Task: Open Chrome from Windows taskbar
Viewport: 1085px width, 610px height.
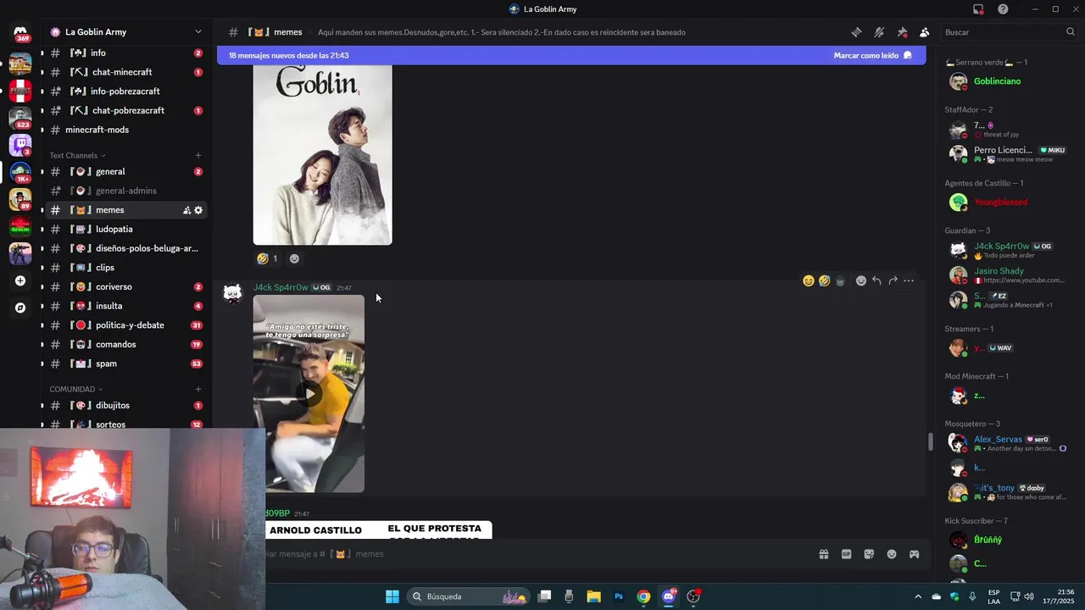Action: click(643, 596)
